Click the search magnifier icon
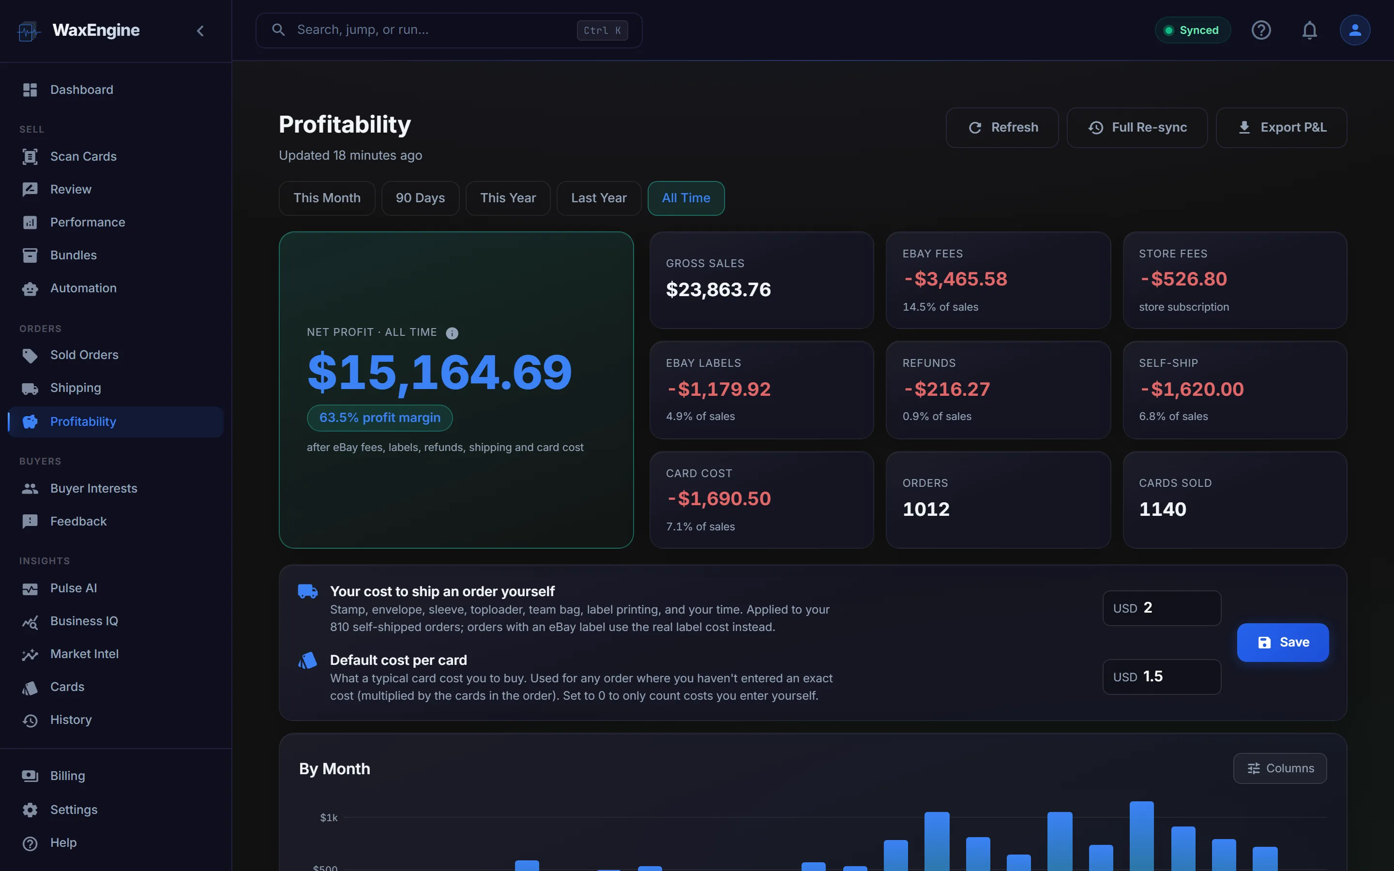Image resolution: width=1394 pixels, height=871 pixels. click(278, 30)
